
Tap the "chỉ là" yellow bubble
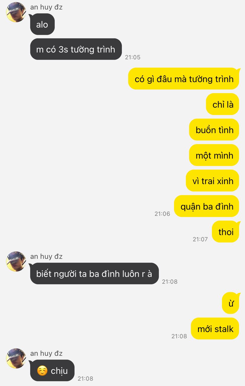pyautogui.click(x=223, y=104)
